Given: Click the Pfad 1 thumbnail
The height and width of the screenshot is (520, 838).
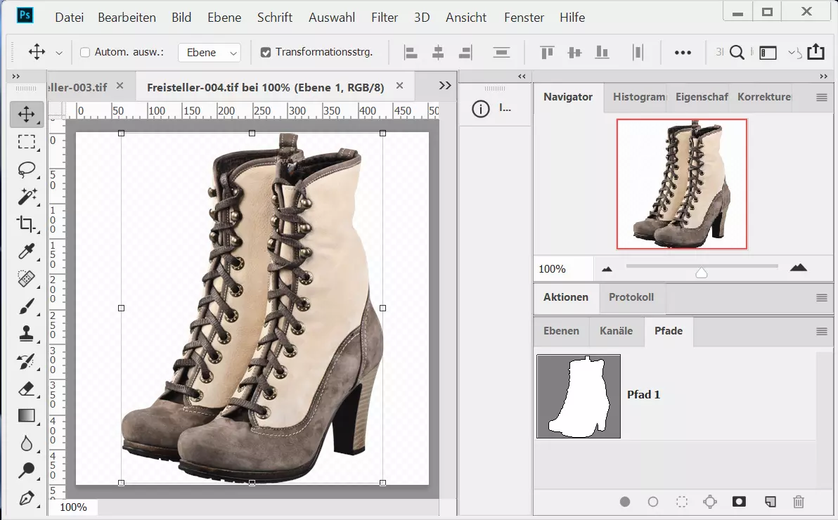Looking at the screenshot, I should pyautogui.click(x=579, y=396).
